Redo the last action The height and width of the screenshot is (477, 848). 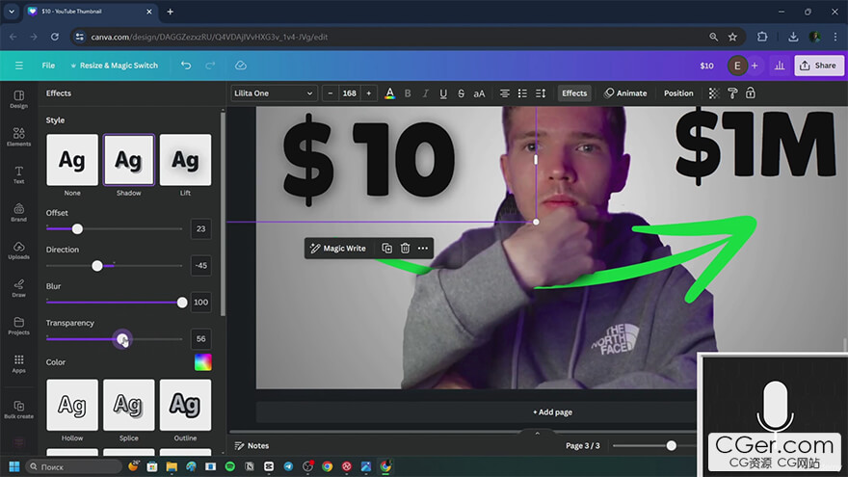[x=210, y=66]
